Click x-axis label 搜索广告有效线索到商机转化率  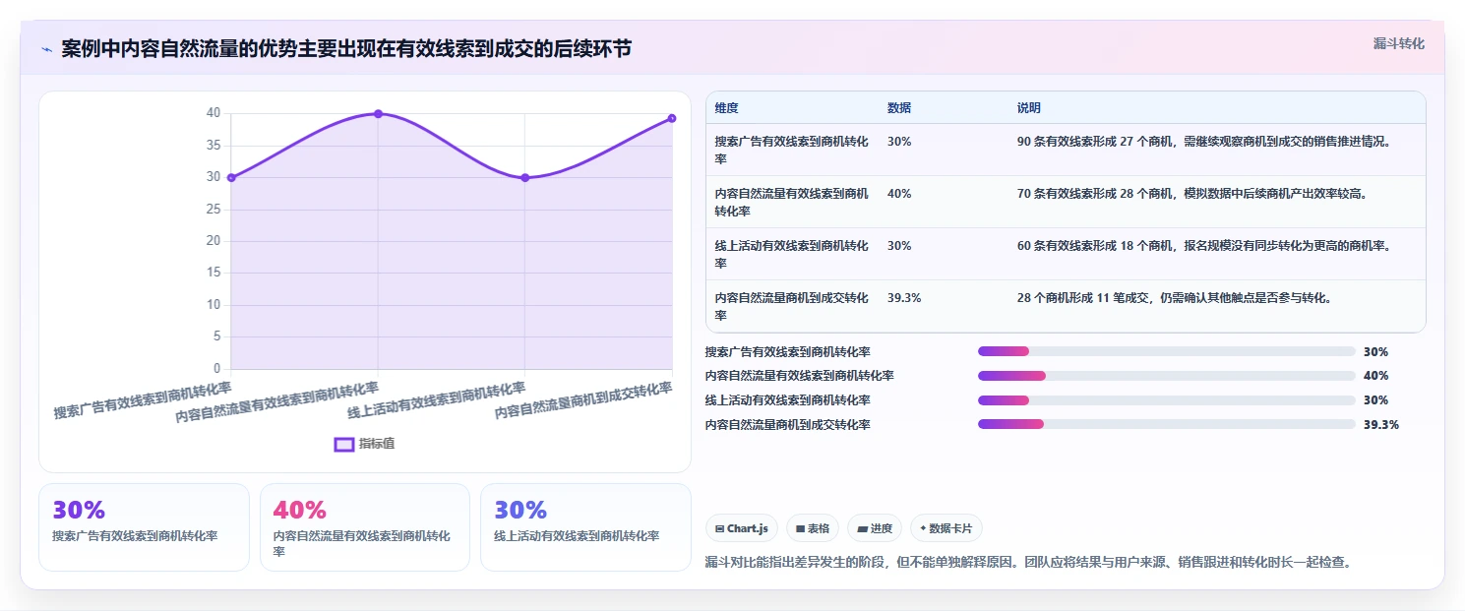[144, 401]
